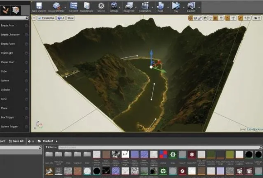The width and height of the screenshot is (263, 178).
Task: Select the Rotate transform tool
Action: click(x=195, y=18)
